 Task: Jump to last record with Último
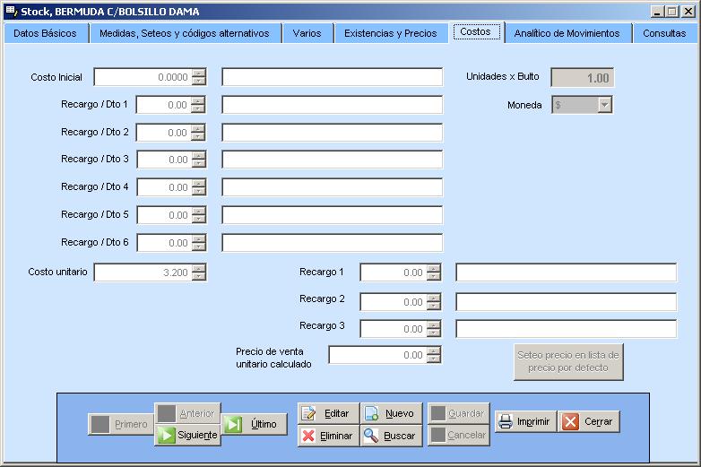tap(254, 424)
